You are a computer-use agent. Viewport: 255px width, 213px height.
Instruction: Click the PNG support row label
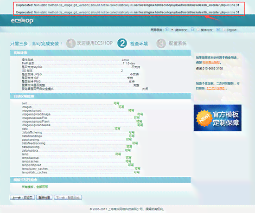pos(31,81)
